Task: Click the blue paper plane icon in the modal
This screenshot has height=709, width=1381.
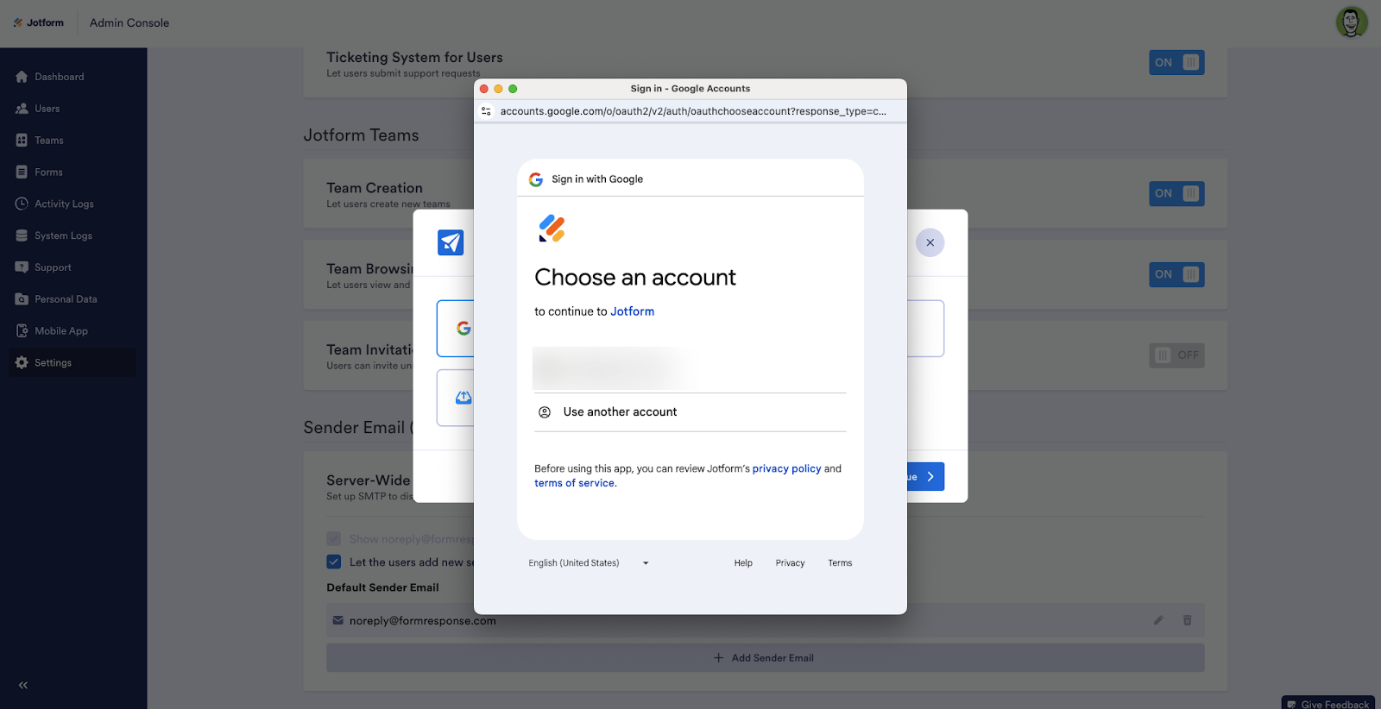Action: click(x=451, y=242)
